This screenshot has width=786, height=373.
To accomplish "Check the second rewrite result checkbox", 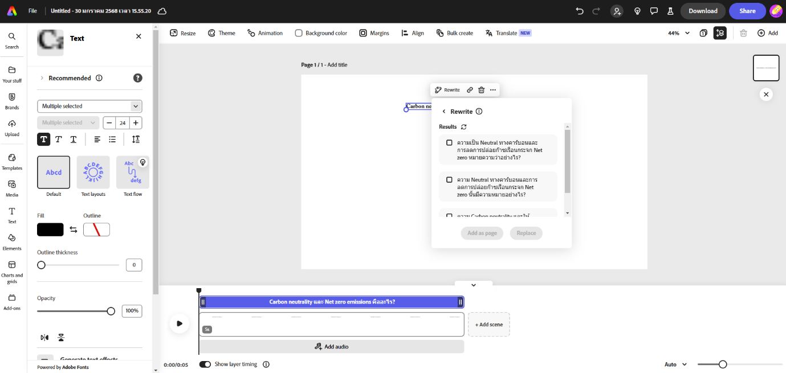I will pyautogui.click(x=449, y=179).
